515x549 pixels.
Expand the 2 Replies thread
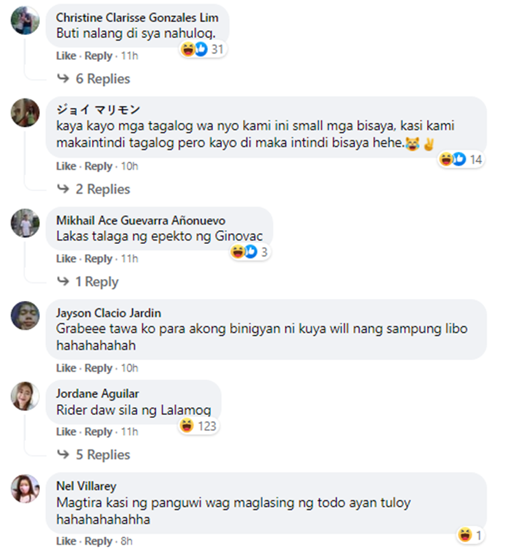(94, 189)
